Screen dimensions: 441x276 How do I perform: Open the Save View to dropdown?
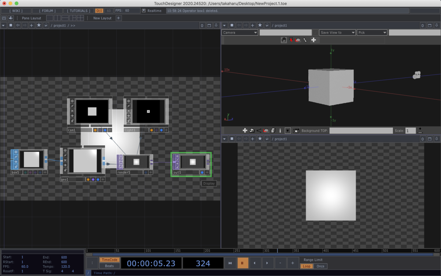pos(337,32)
